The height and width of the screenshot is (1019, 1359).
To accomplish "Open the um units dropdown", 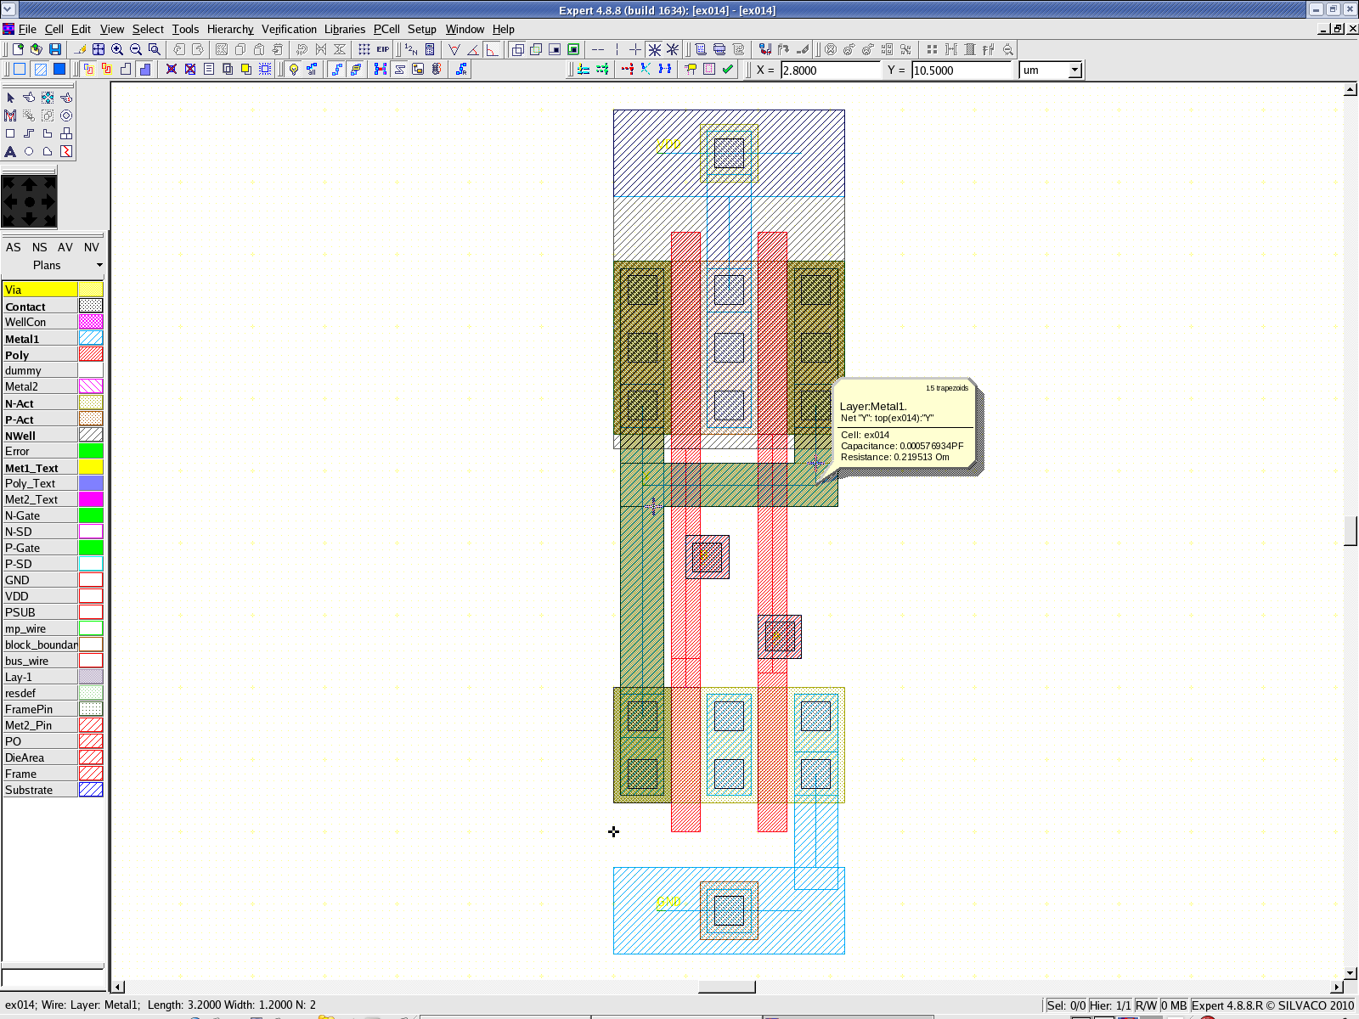I will [x=1074, y=70].
